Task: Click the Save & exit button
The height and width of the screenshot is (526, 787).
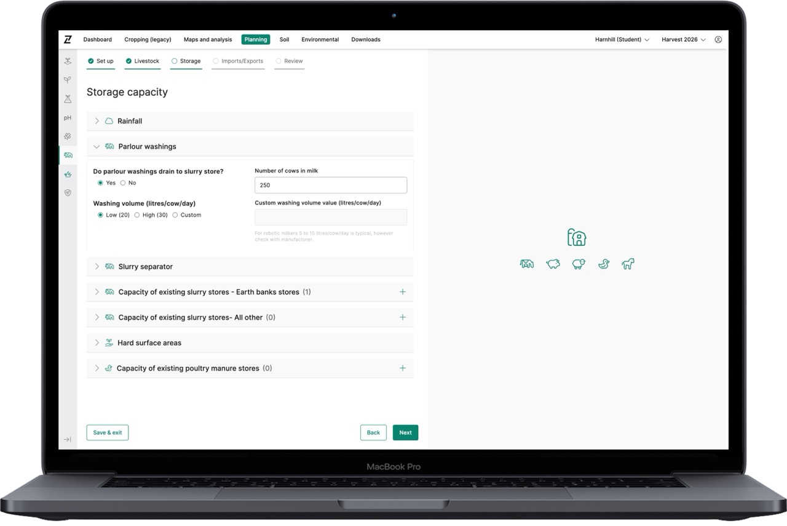Action: tap(108, 433)
